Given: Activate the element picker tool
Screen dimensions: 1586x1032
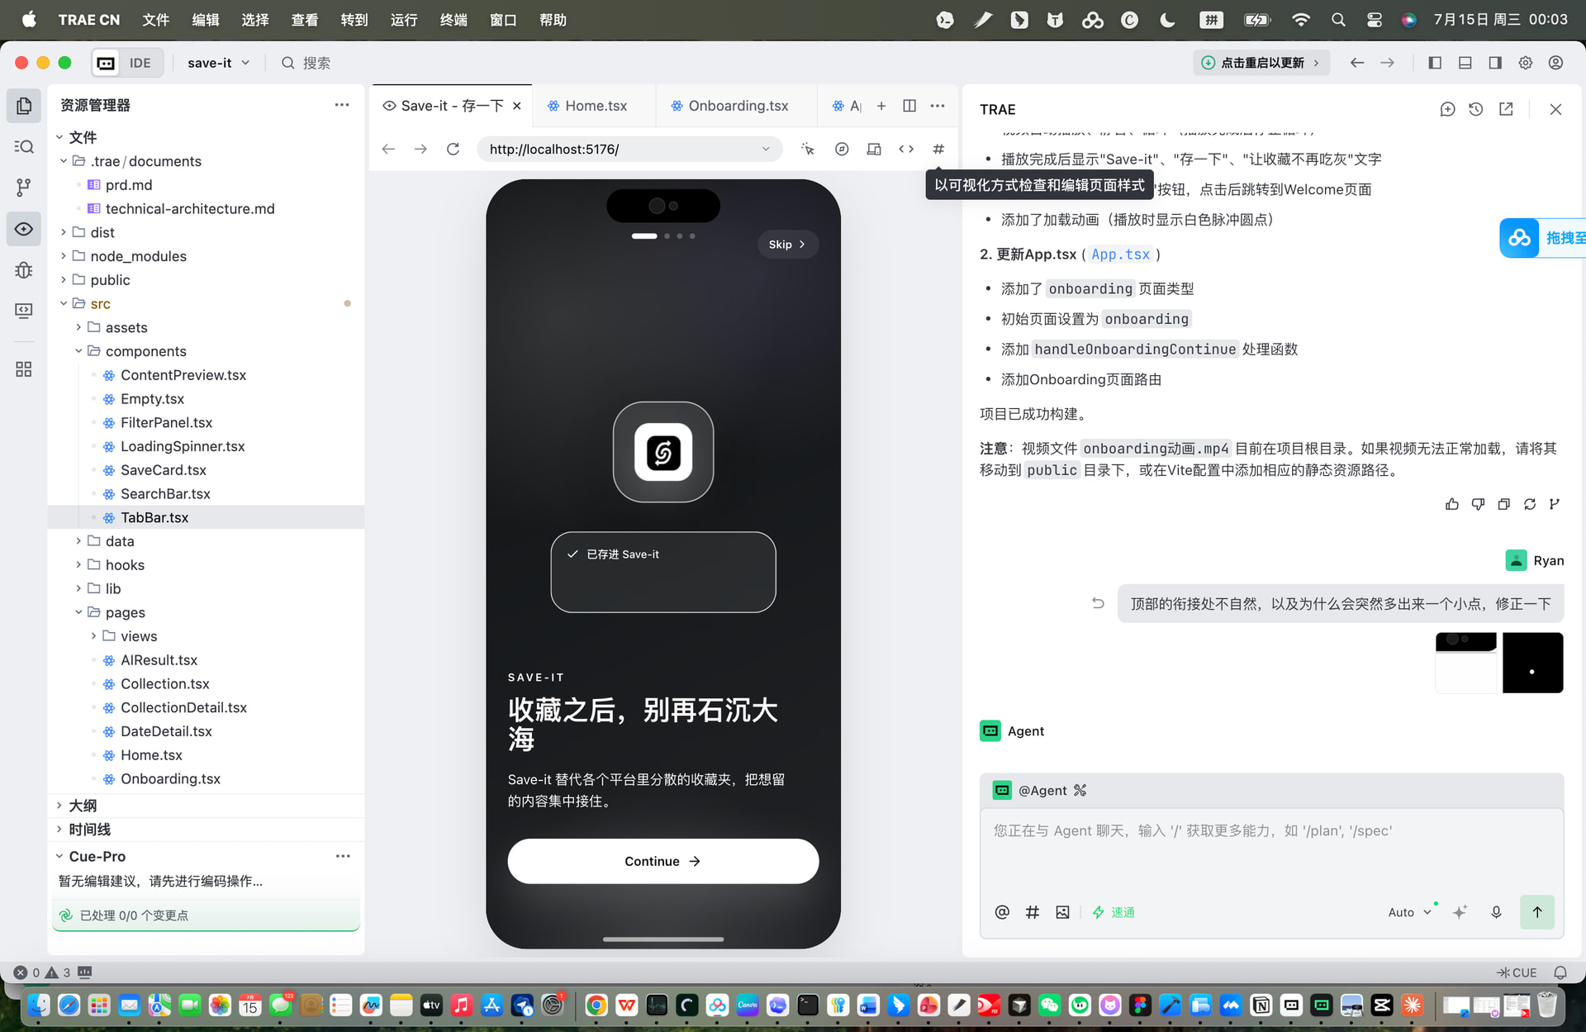Looking at the screenshot, I should (808, 149).
